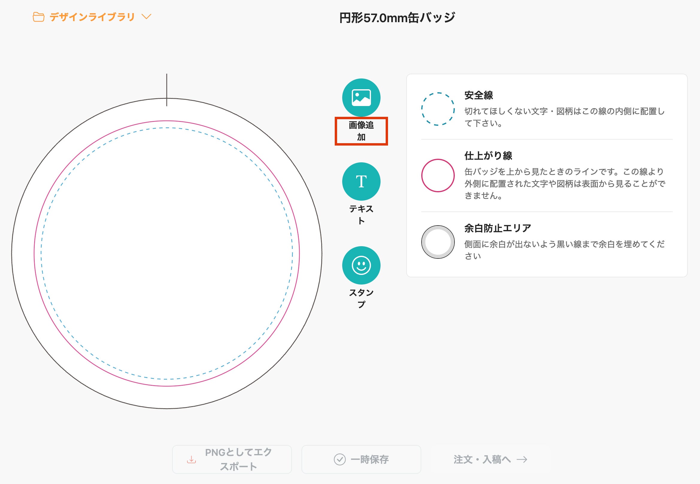
Task: Click the テキスト label under the T icon
Action: 361,215
